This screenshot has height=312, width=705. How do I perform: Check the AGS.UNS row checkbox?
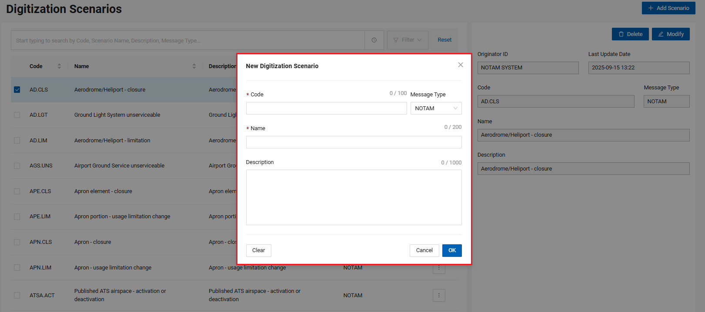pyautogui.click(x=17, y=166)
